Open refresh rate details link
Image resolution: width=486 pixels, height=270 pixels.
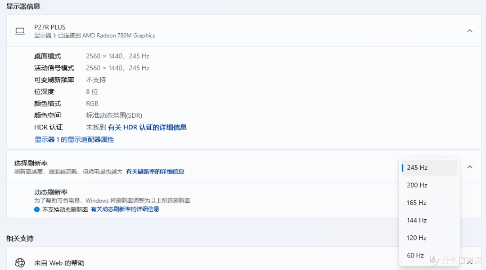pos(155,172)
